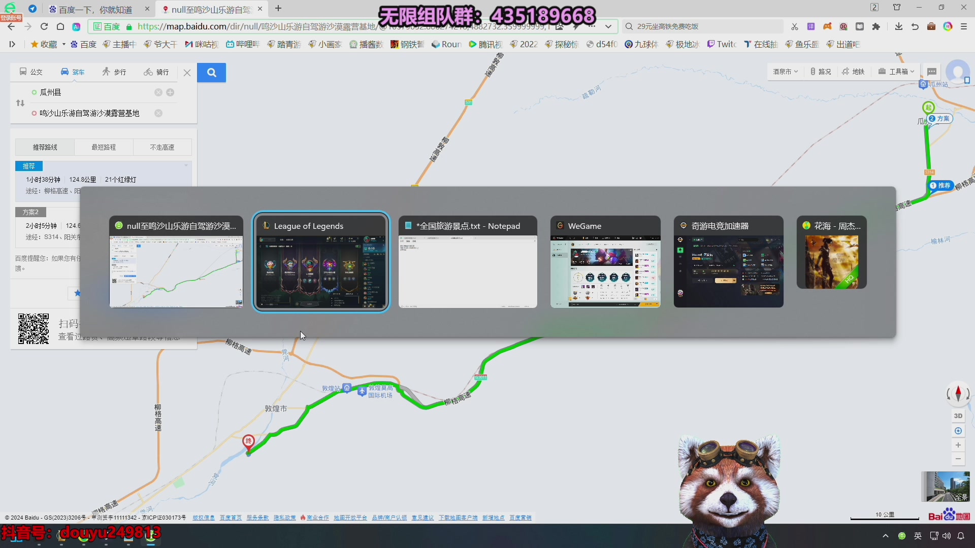Open the 译 translate extension
Screen dimensions: 975x548
[x=811, y=26]
